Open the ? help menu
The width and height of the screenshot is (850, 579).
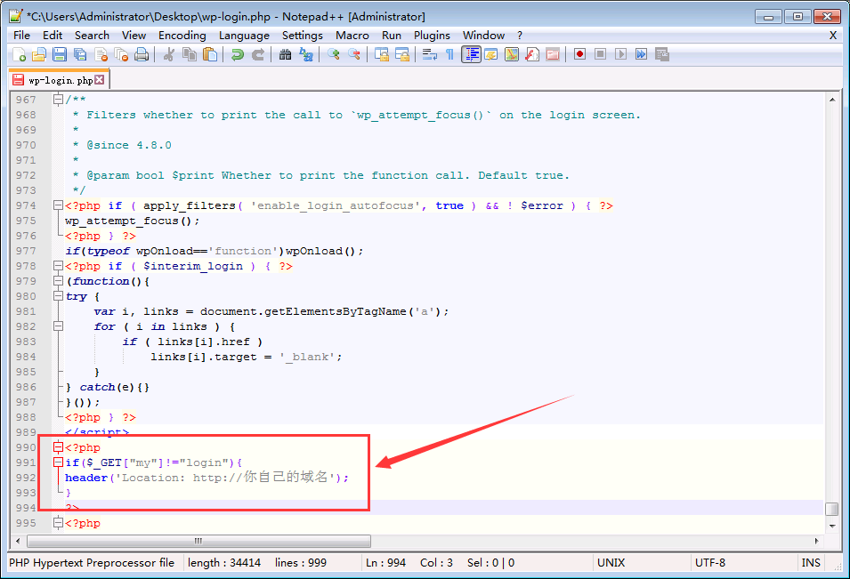click(x=520, y=36)
